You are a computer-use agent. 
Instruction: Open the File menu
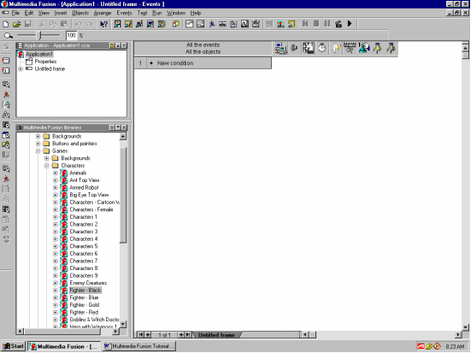15,13
